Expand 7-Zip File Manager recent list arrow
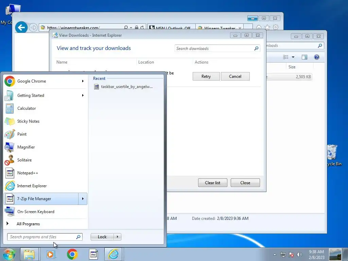This screenshot has height=261, width=348. (83, 198)
